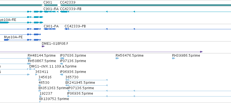Select the CG42339 gene bar
Image resolution: width=231 pixels, height=103 pixels.
(x=145, y=5)
